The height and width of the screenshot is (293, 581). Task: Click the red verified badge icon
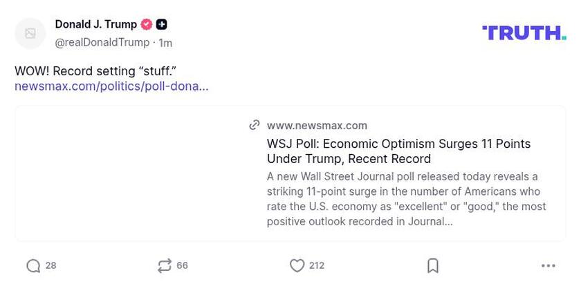[x=147, y=24]
